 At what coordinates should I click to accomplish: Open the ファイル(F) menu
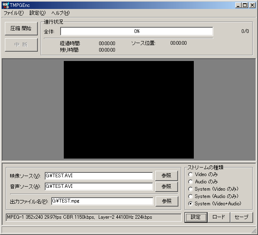[x=14, y=13]
